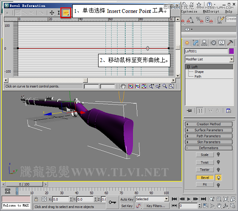
Task: Select Zoom Region tool in deformation dialog
Action: pyautogui.click(x=171, y=86)
